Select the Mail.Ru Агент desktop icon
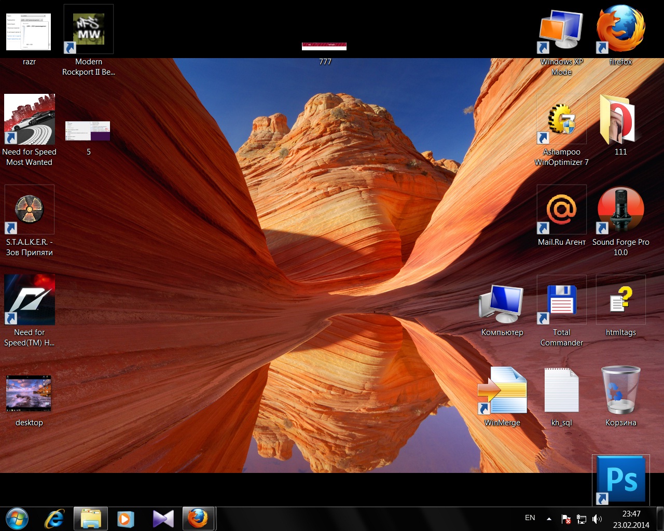 [x=561, y=210]
